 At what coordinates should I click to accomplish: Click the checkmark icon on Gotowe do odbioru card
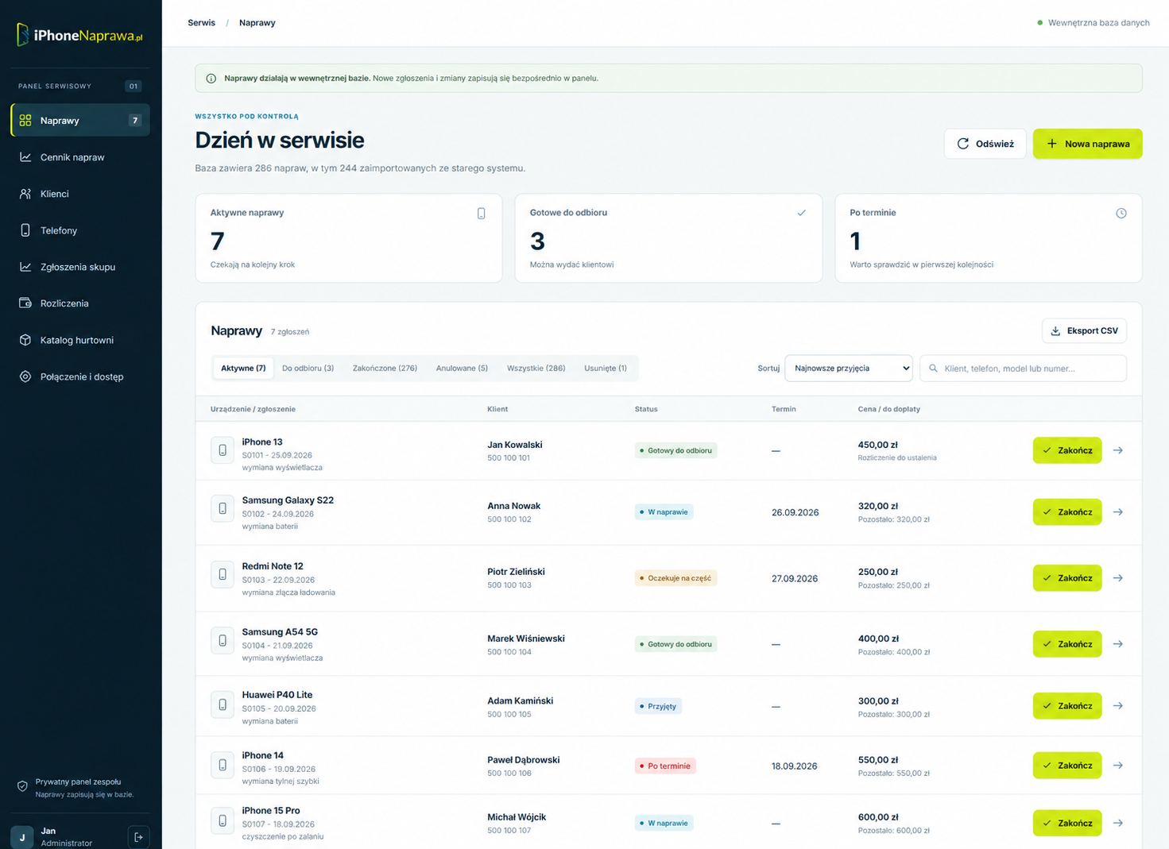(x=801, y=213)
